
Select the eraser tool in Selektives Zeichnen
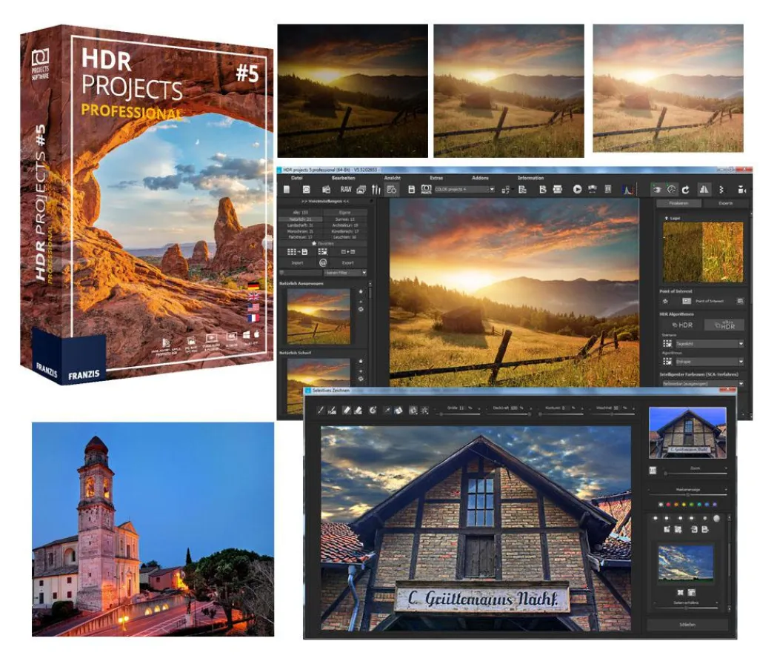pos(346,411)
